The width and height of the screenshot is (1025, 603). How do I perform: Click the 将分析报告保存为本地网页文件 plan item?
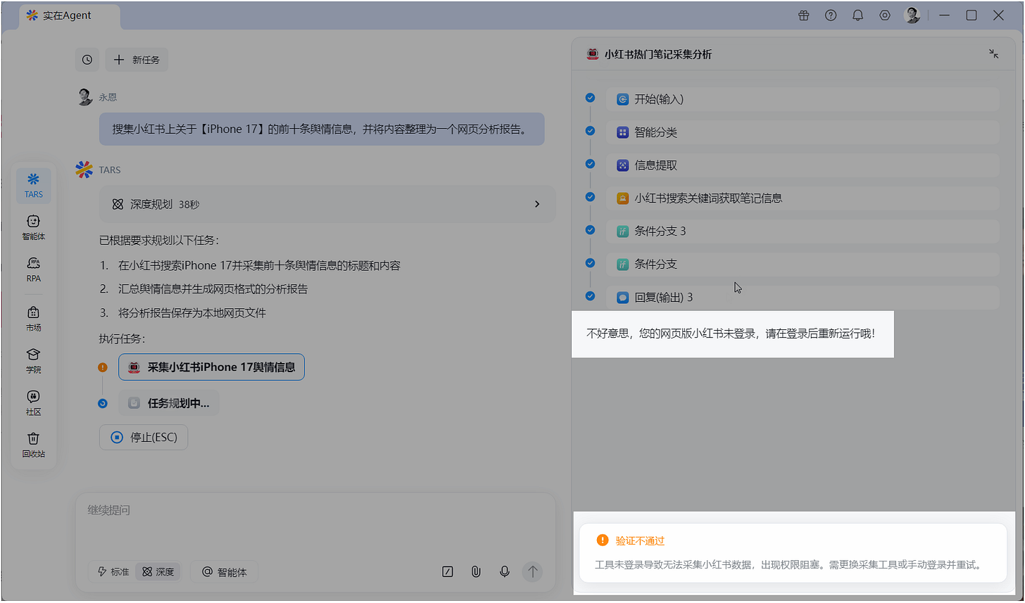coord(191,313)
